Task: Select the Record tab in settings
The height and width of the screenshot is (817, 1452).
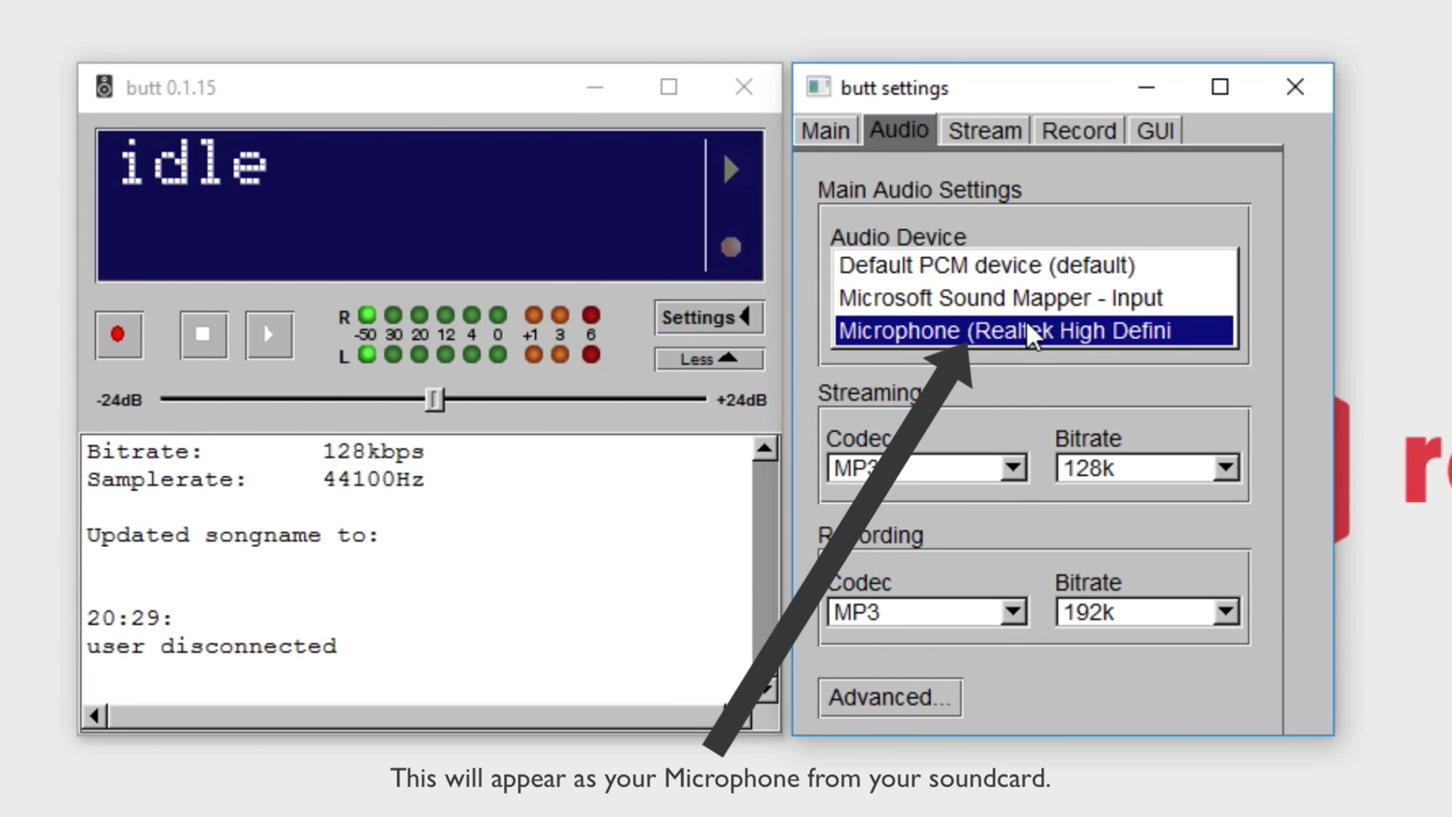Action: (x=1079, y=129)
